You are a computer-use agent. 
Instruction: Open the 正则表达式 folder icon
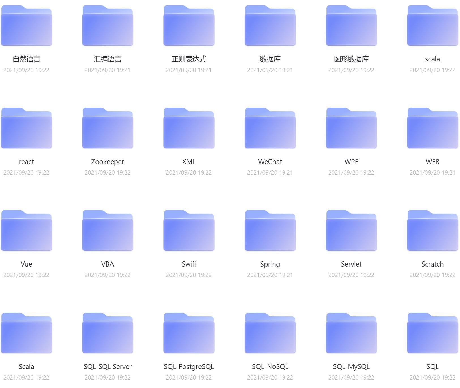(189, 25)
